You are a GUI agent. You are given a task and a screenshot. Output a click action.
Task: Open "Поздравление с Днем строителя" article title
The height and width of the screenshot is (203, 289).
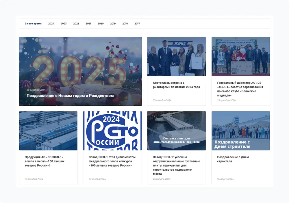pyautogui.click(x=233, y=159)
